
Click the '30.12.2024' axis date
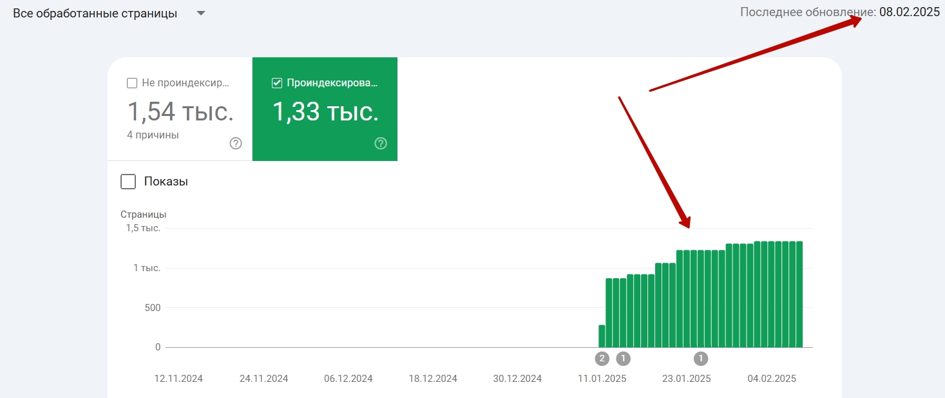click(518, 379)
